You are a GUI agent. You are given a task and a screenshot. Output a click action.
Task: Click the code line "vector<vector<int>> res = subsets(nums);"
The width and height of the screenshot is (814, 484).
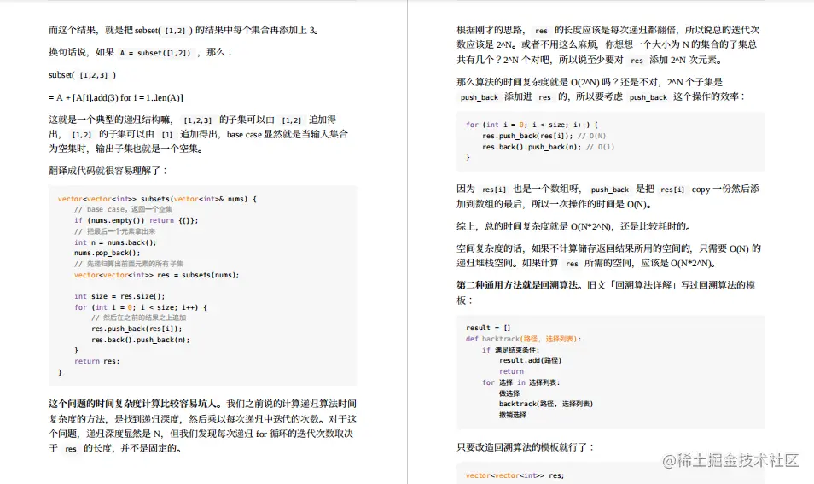(x=156, y=275)
